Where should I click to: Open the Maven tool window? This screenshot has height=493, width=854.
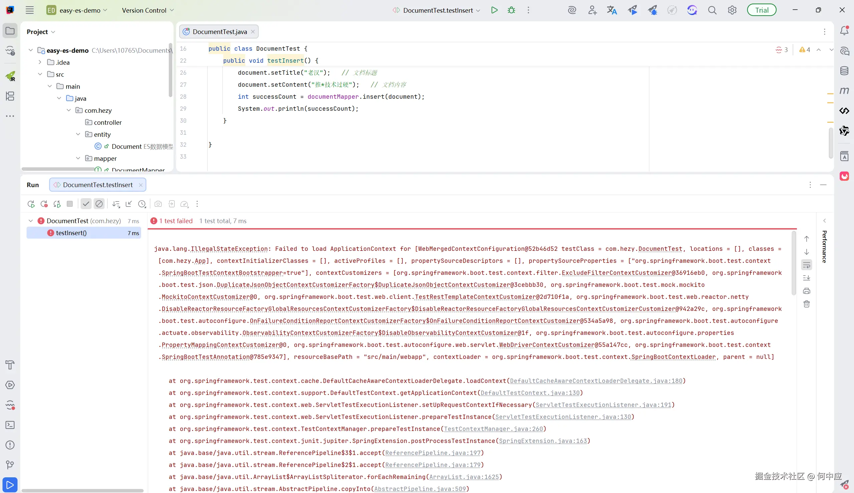coord(844,91)
